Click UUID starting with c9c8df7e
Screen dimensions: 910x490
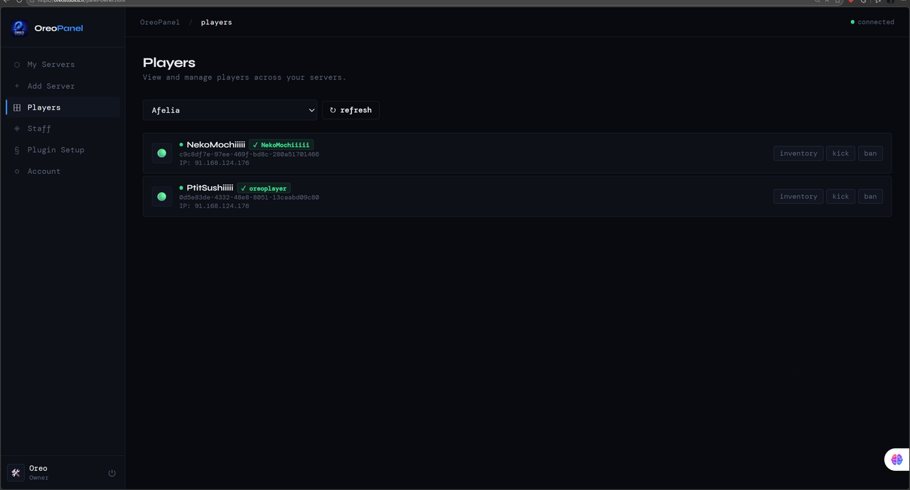[249, 154]
